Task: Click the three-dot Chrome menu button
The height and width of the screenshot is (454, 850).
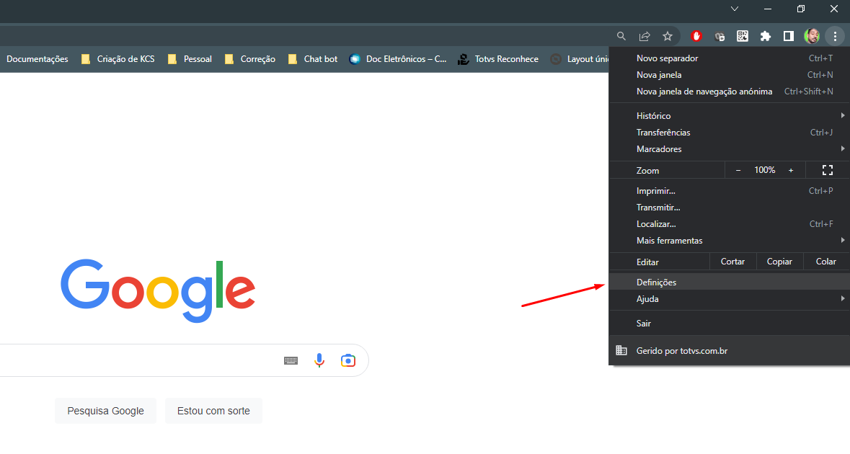Action: 835,36
